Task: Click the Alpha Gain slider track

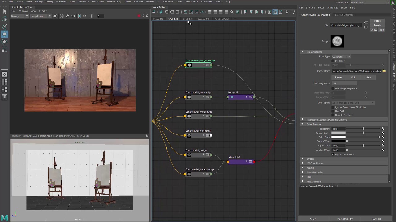Action: tap(363, 146)
